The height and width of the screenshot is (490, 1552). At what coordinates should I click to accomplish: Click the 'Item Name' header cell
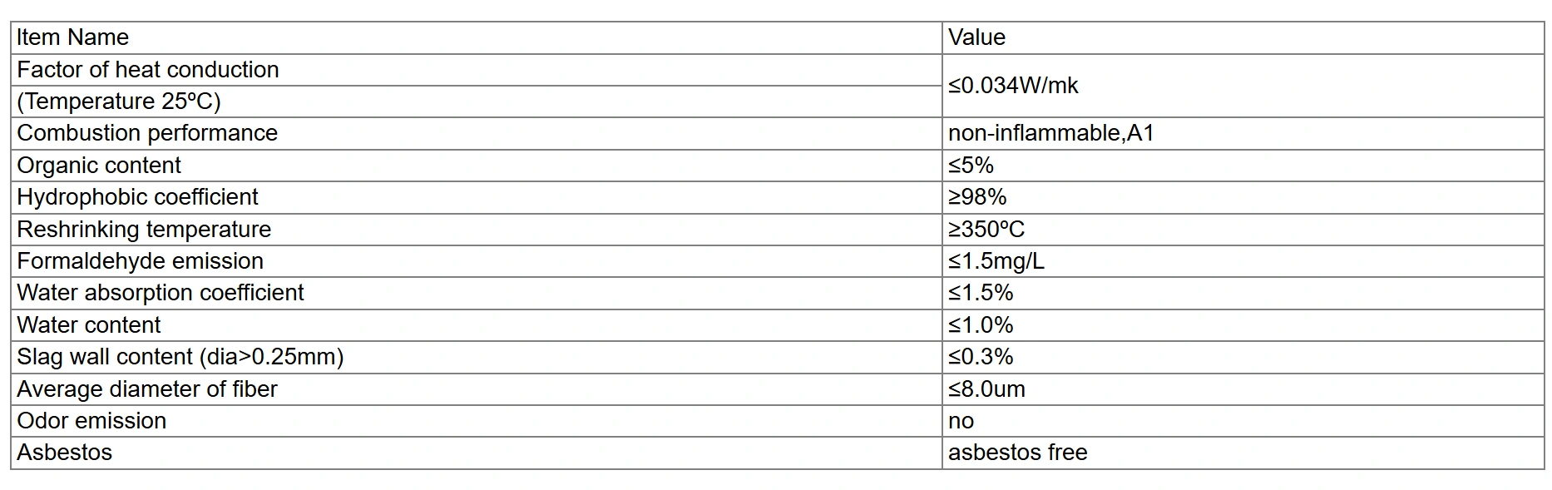coord(72,37)
